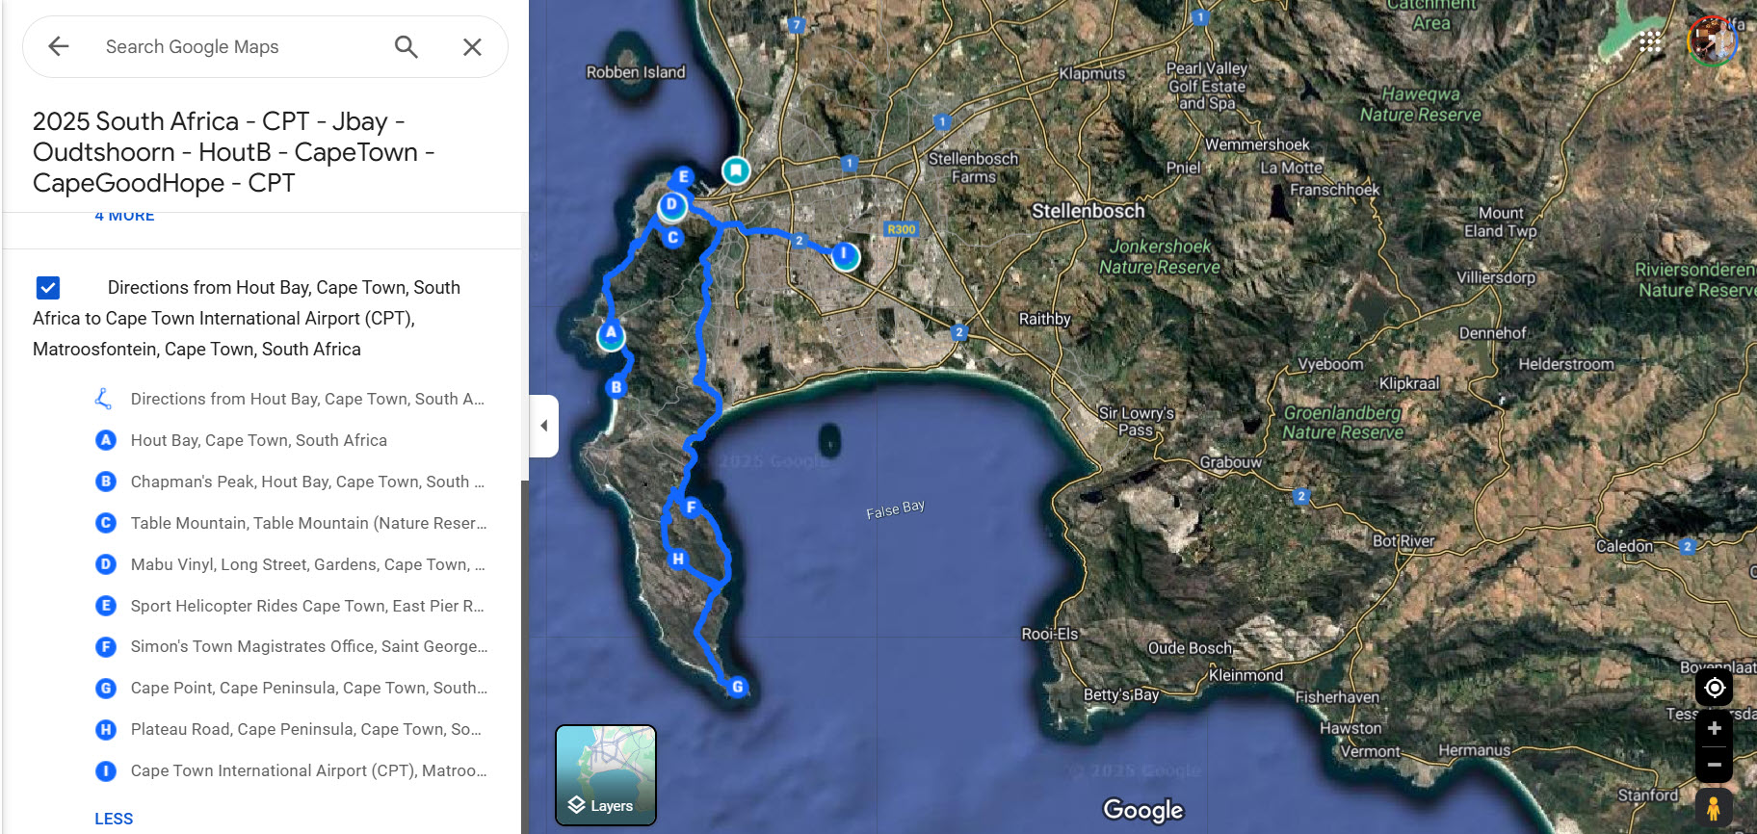
Task: Collapse the side panel with arrow tab
Action: point(544,426)
